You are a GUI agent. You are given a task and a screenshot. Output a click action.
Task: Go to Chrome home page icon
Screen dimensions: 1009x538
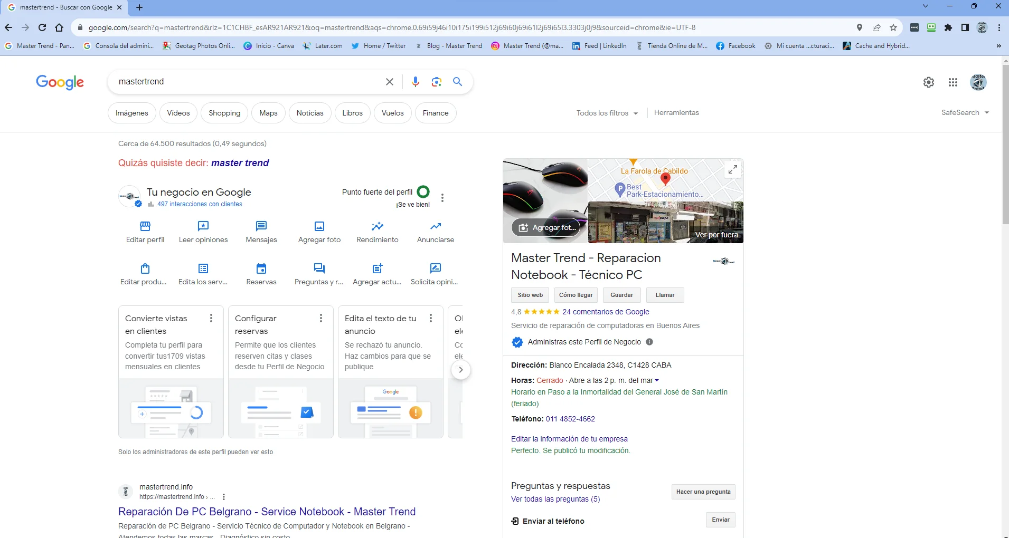point(59,27)
